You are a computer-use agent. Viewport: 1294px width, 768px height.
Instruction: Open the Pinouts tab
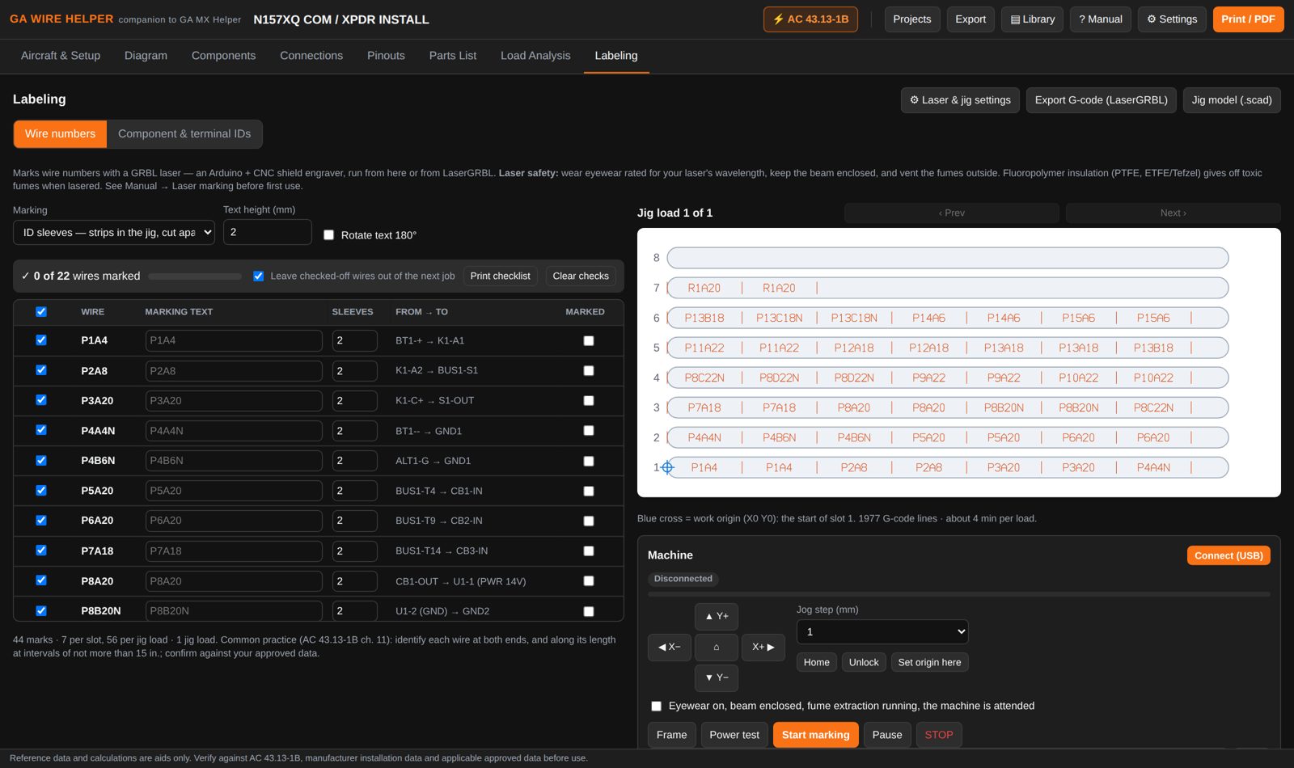pyautogui.click(x=386, y=56)
